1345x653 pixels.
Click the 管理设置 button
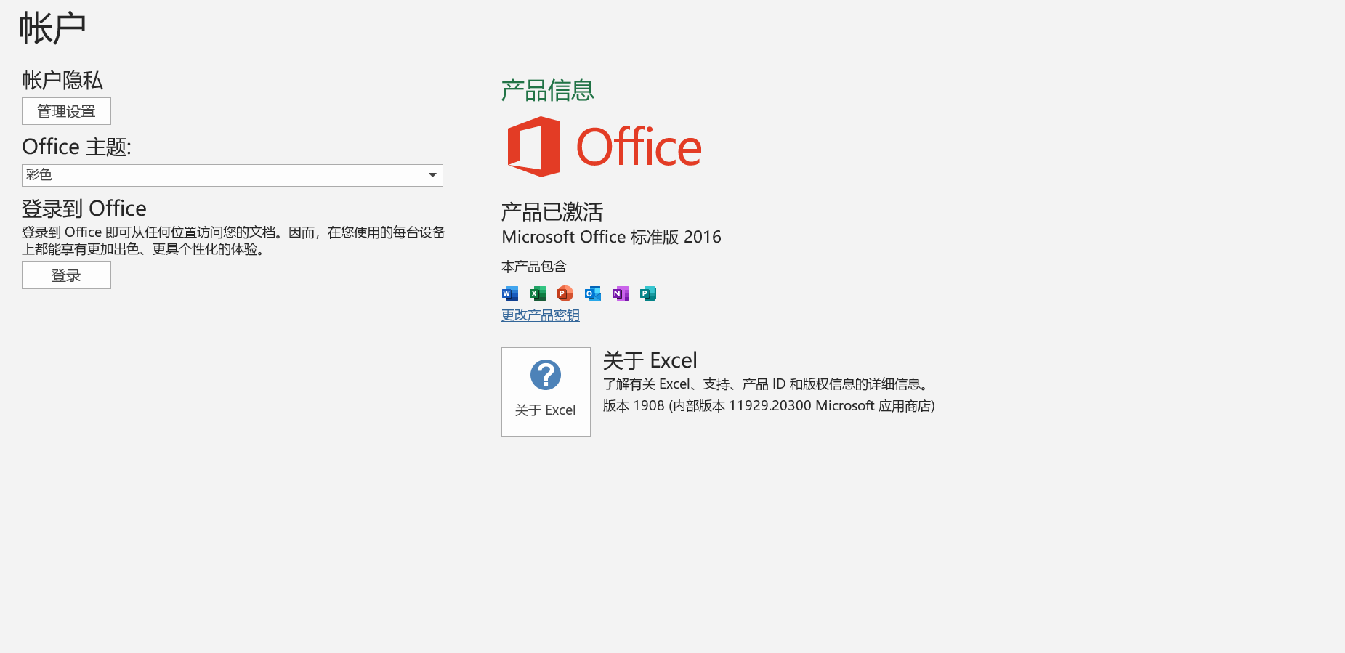[66, 111]
